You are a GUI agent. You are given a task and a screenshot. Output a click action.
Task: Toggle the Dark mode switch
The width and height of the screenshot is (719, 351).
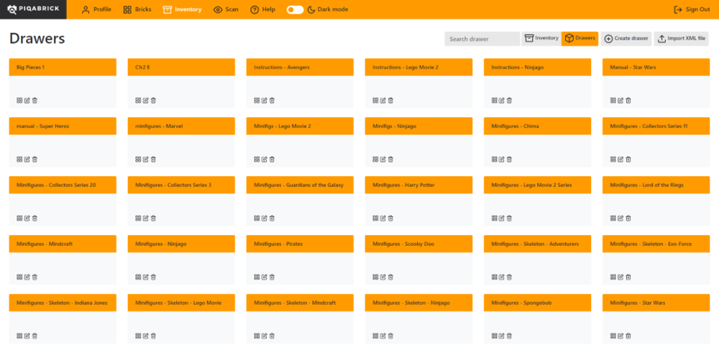pos(296,9)
